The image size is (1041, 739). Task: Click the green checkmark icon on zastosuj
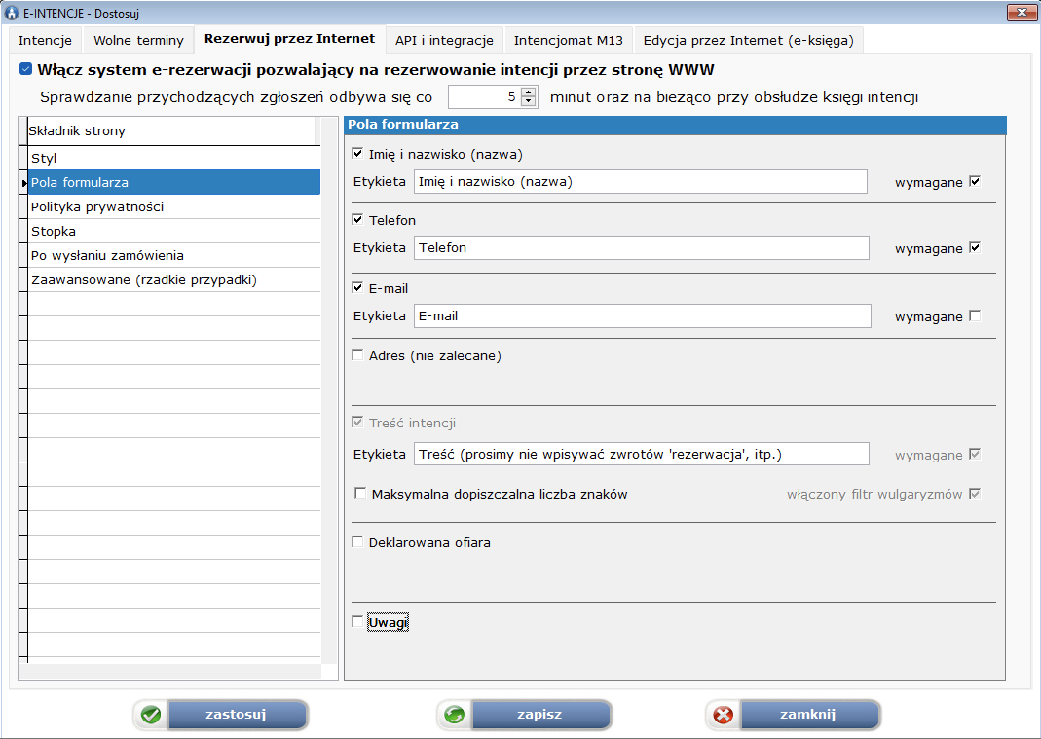click(151, 715)
